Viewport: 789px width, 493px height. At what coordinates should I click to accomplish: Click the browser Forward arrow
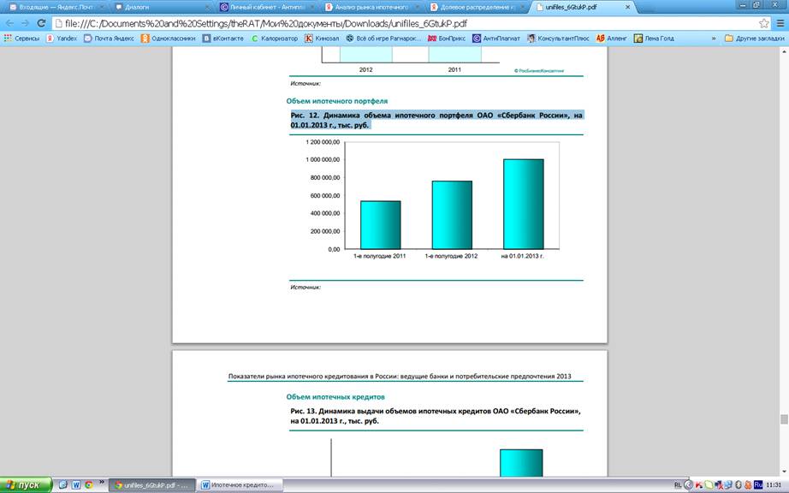[26, 23]
